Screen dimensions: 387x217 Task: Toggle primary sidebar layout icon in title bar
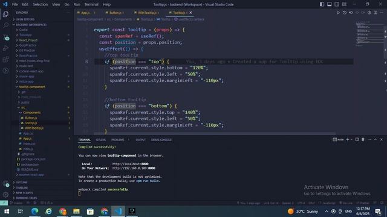pos(322,4)
